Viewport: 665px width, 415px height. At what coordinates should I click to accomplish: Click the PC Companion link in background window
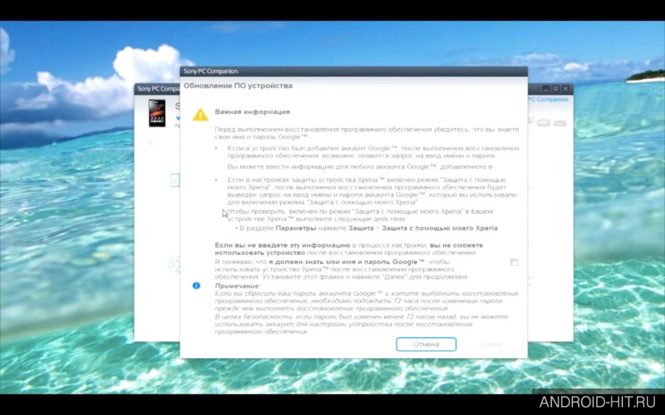tap(547, 100)
